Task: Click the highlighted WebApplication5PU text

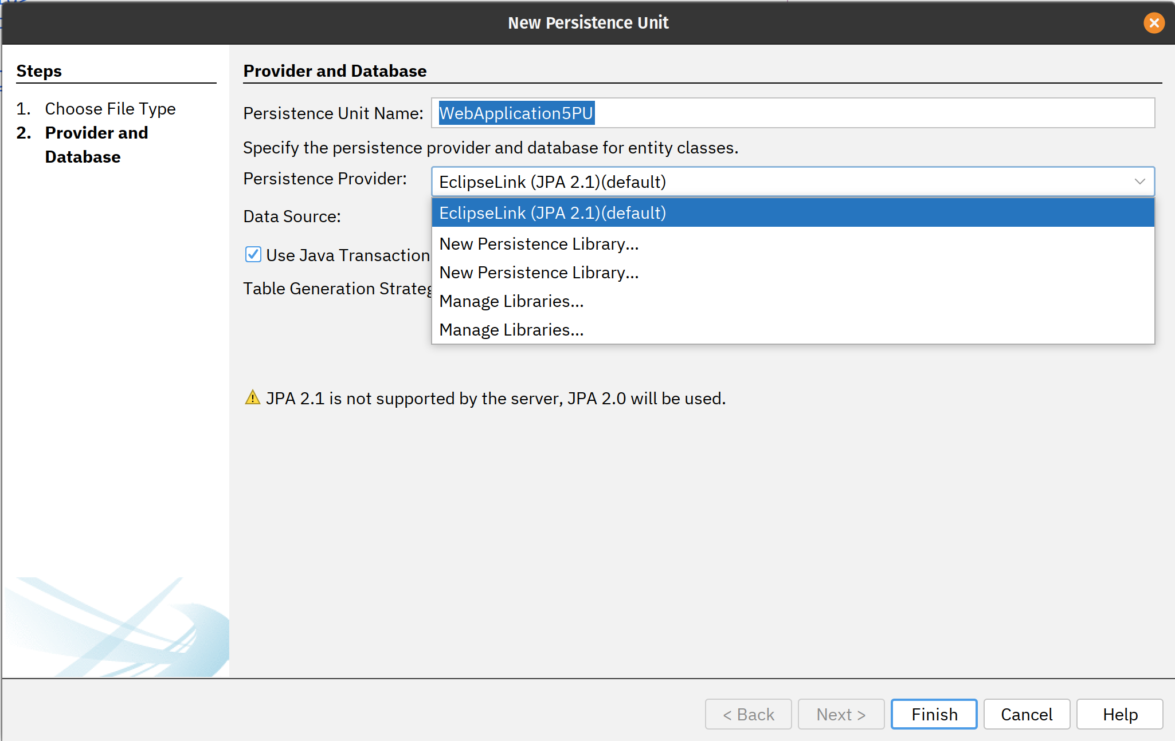Action: 516,113
